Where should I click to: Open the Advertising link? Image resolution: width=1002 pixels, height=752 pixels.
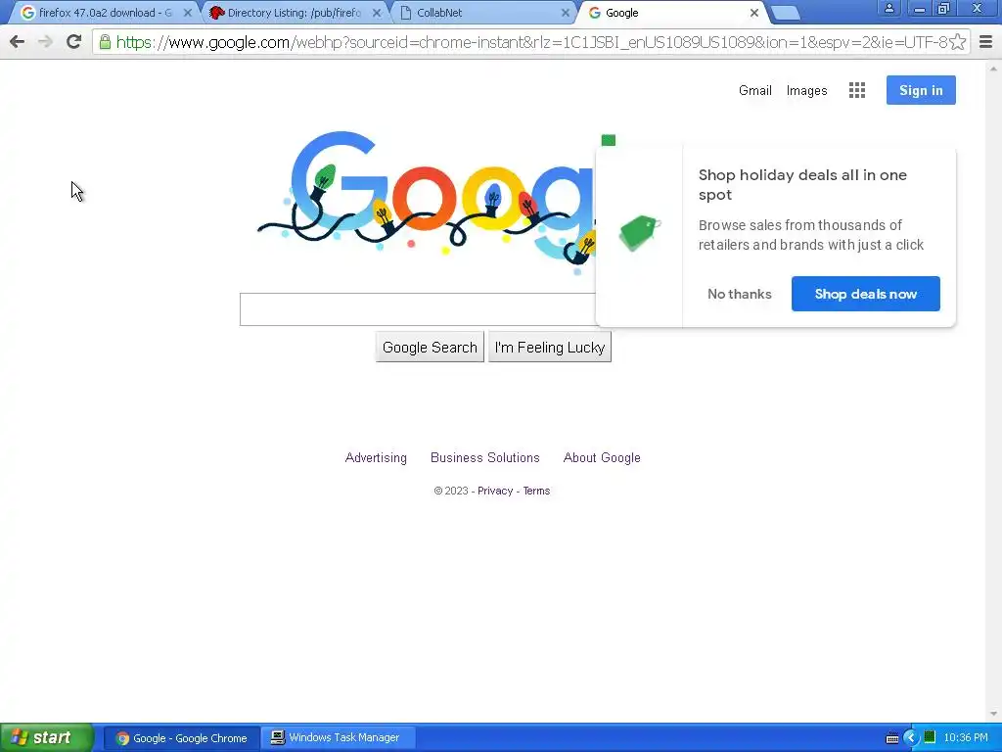coord(376,458)
